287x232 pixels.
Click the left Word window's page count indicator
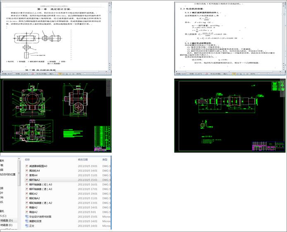(x=7, y=74)
